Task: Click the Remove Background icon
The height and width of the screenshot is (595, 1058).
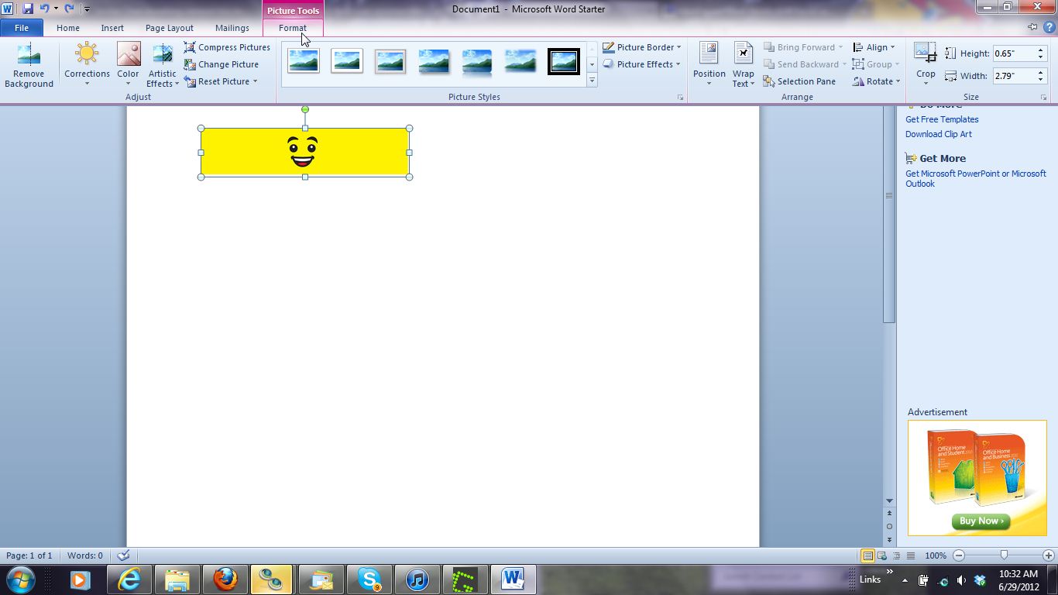Action: coord(29,56)
